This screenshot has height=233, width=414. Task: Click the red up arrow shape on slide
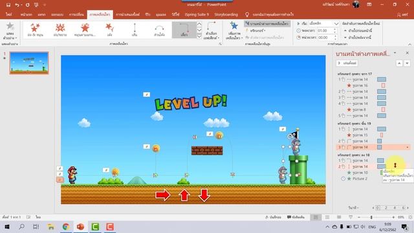coord(184,195)
